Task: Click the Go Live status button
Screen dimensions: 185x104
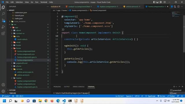Action: coord(161,96)
